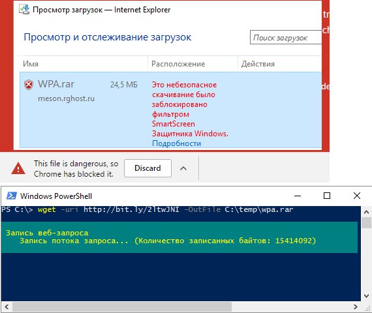This screenshot has height=313, width=372.
Task: Click the PowerShell vertical scrollbar up arrow
Action: click(366, 212)
